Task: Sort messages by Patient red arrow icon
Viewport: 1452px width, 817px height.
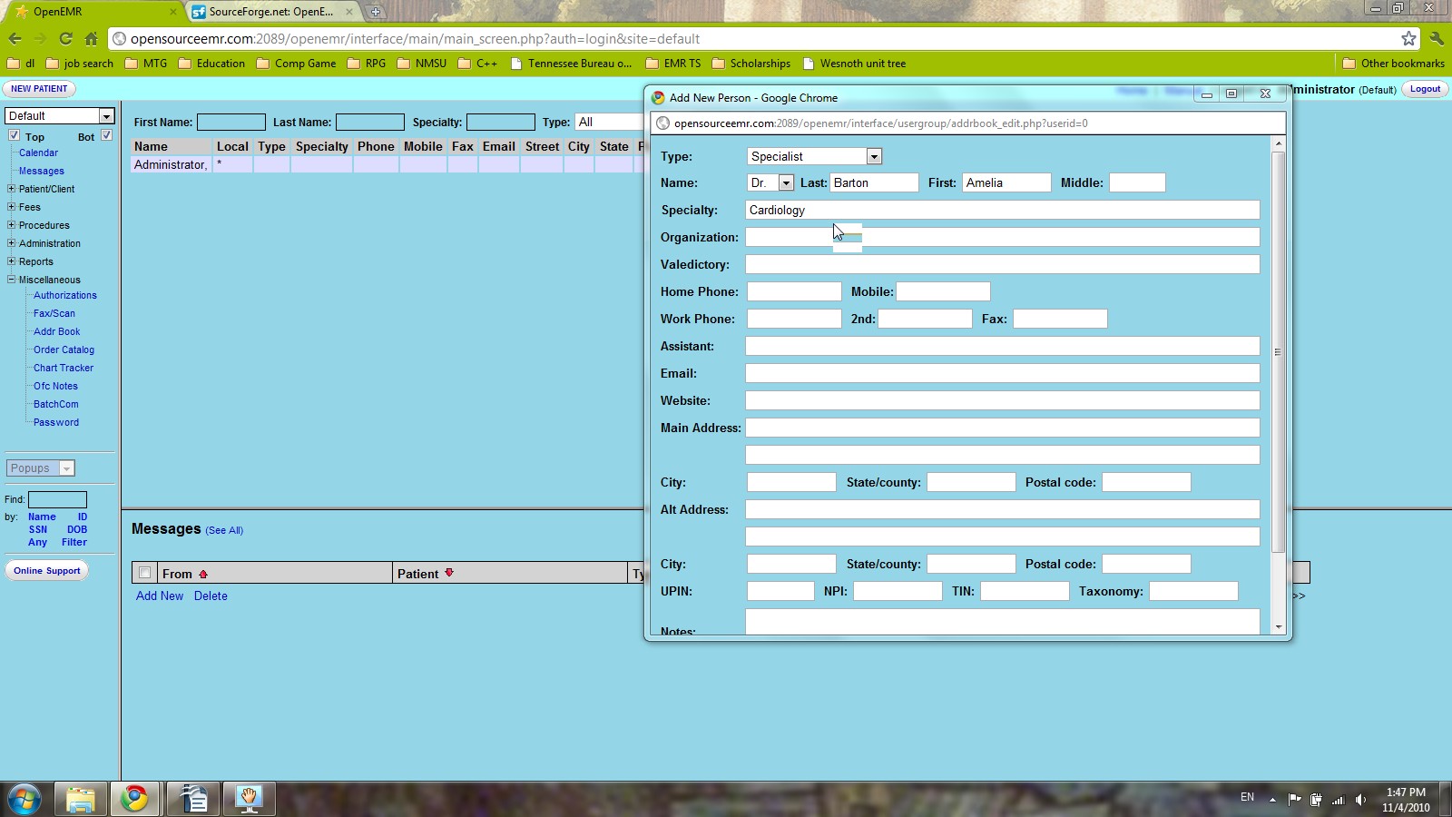Action: point(449,573)
